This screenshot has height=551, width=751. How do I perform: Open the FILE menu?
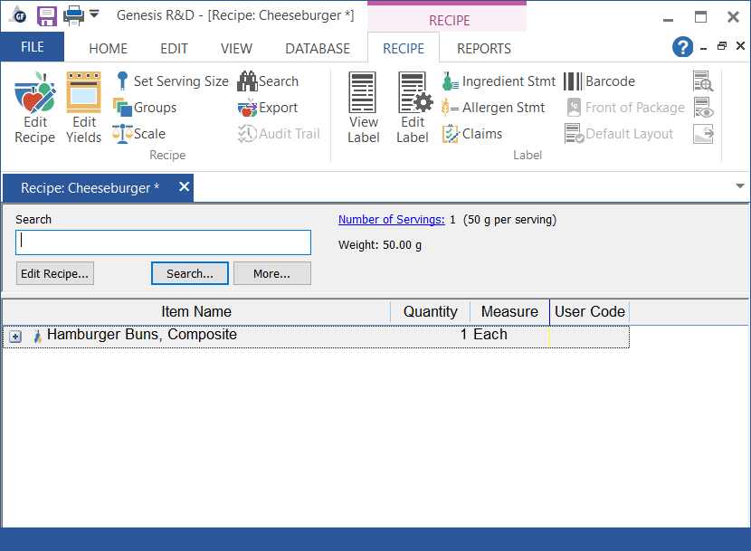click(x=33, y=47)
